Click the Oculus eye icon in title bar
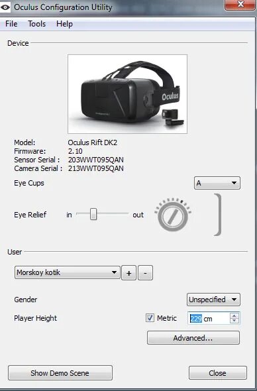Screen dimensions: 257x391 click(x=5, y=7)
